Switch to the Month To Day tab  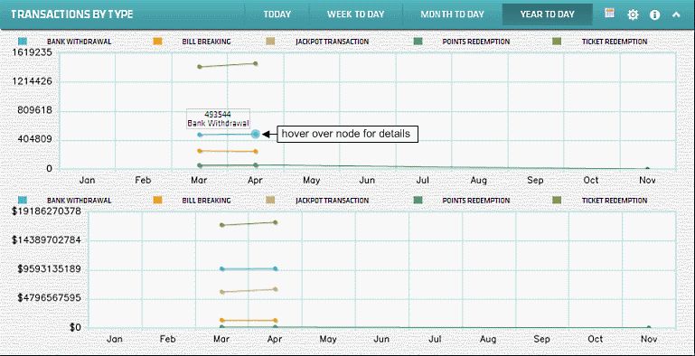tap(452, 14)
